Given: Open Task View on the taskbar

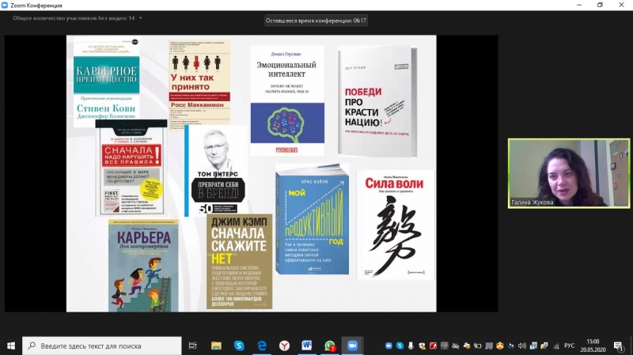Looking at the screenshot, I should click(x=193, y=346).
